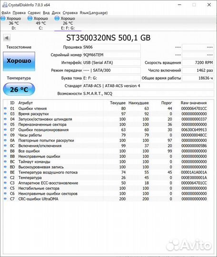This screenshot has width=217, height=257.
Task: Close the CrystalDiskInfo window
Action: 209,5
